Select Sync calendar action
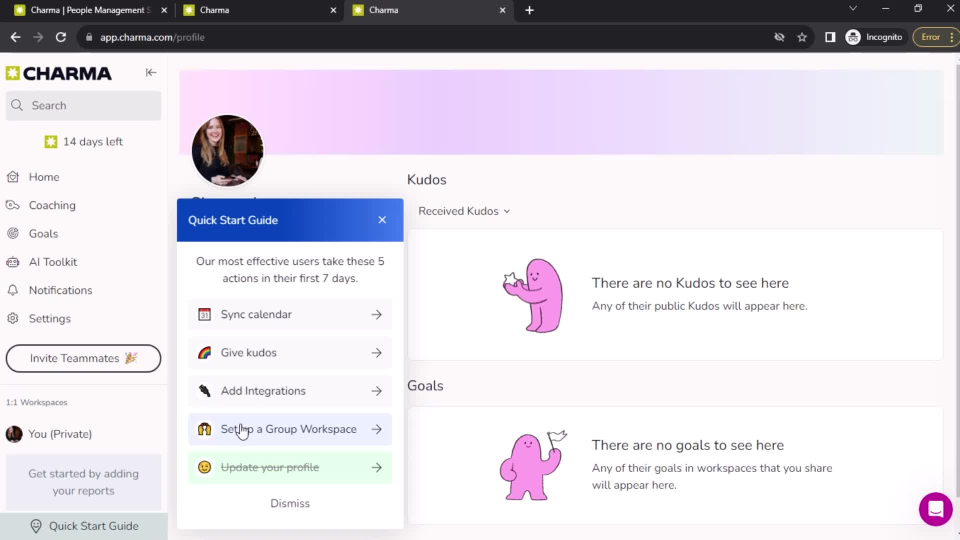This screenshot has height=540, width=960. (290, 314)
